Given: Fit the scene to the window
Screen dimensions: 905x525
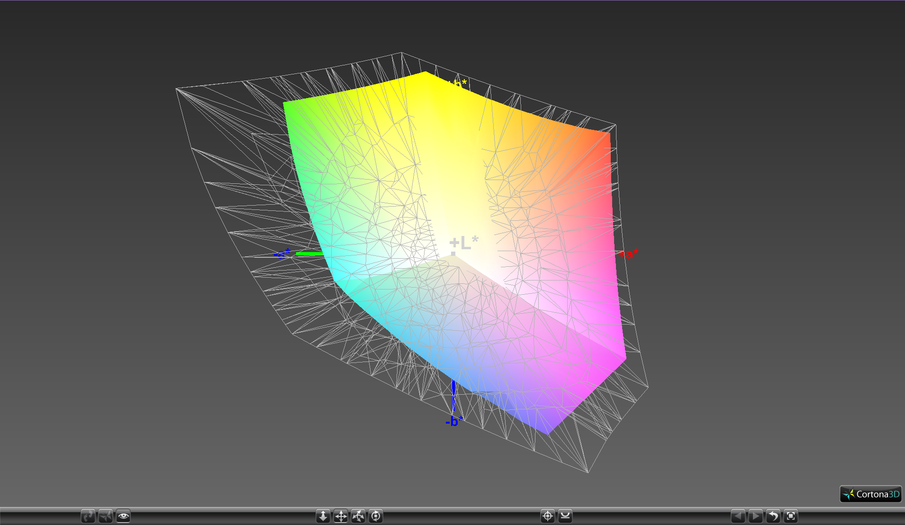Looking at the screenshot, I should click(x=791, y=516).
